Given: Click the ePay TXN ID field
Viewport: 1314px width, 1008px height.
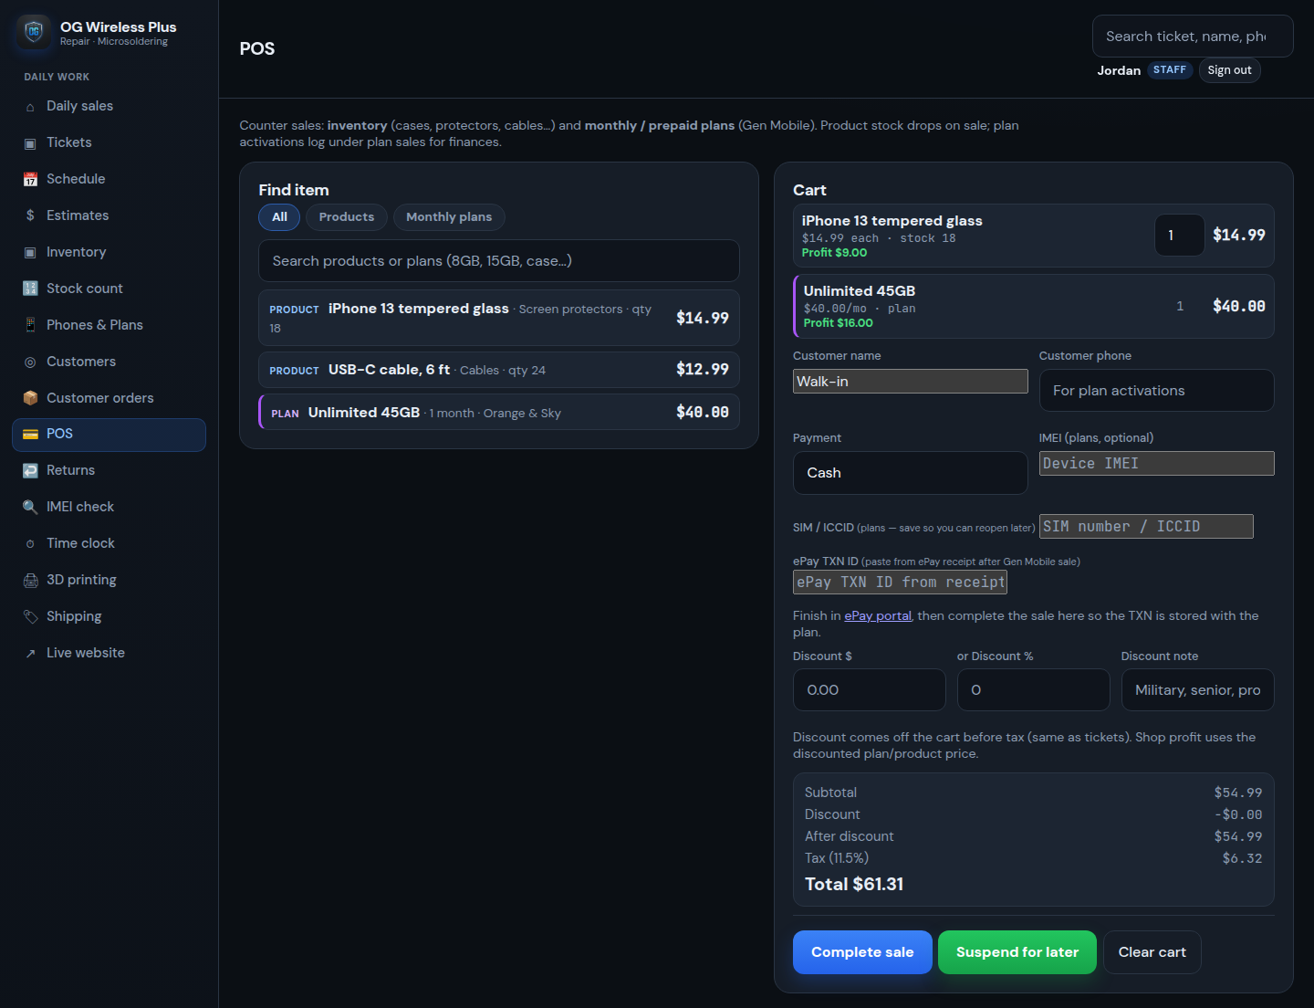Looking at the screenshot, I should 900,583.
